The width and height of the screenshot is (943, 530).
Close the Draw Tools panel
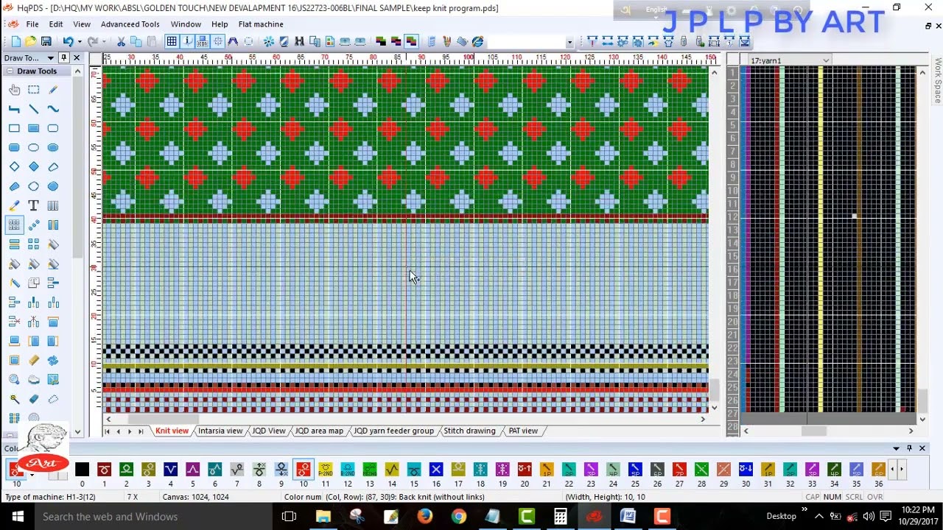click(x=77, y=57)
